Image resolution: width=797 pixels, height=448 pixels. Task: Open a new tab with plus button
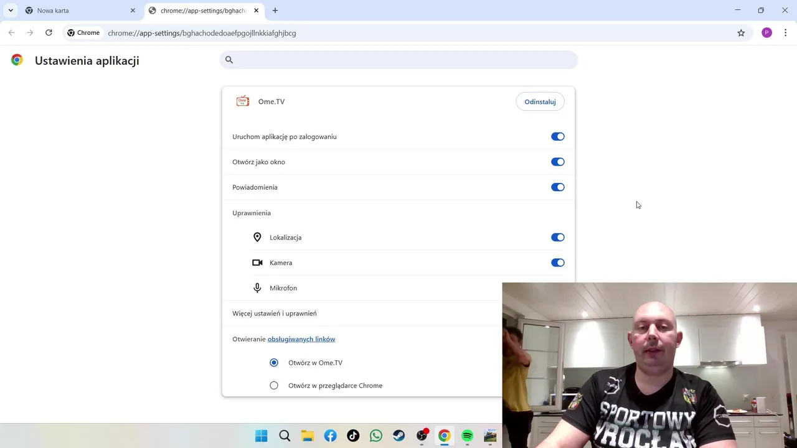[275, 11]
